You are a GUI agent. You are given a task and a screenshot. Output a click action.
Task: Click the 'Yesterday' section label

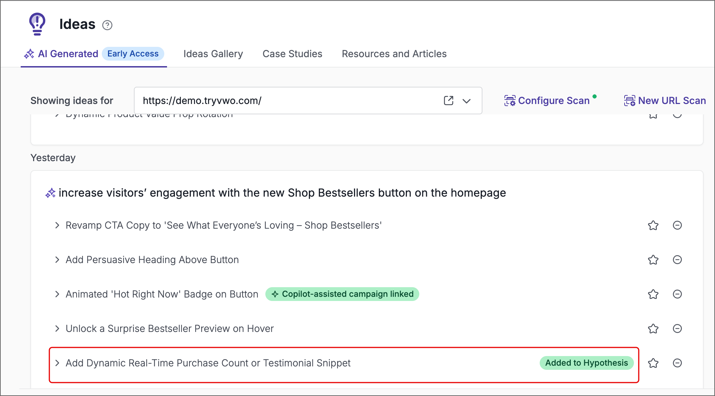click(53, 158)
